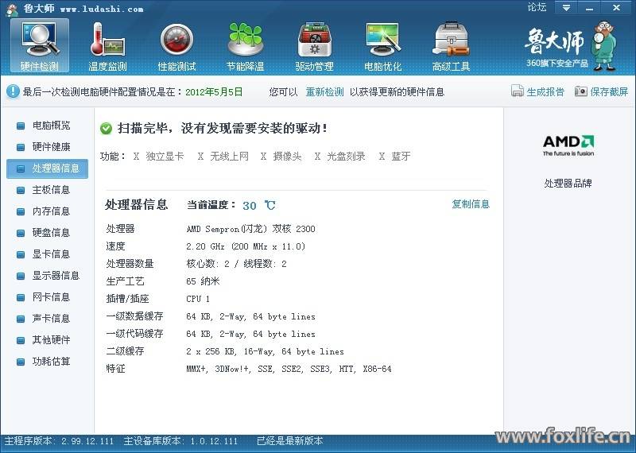Click 论坛 forum link in title bar
This screenshot has width=636, height=453.
coord(537,8)
